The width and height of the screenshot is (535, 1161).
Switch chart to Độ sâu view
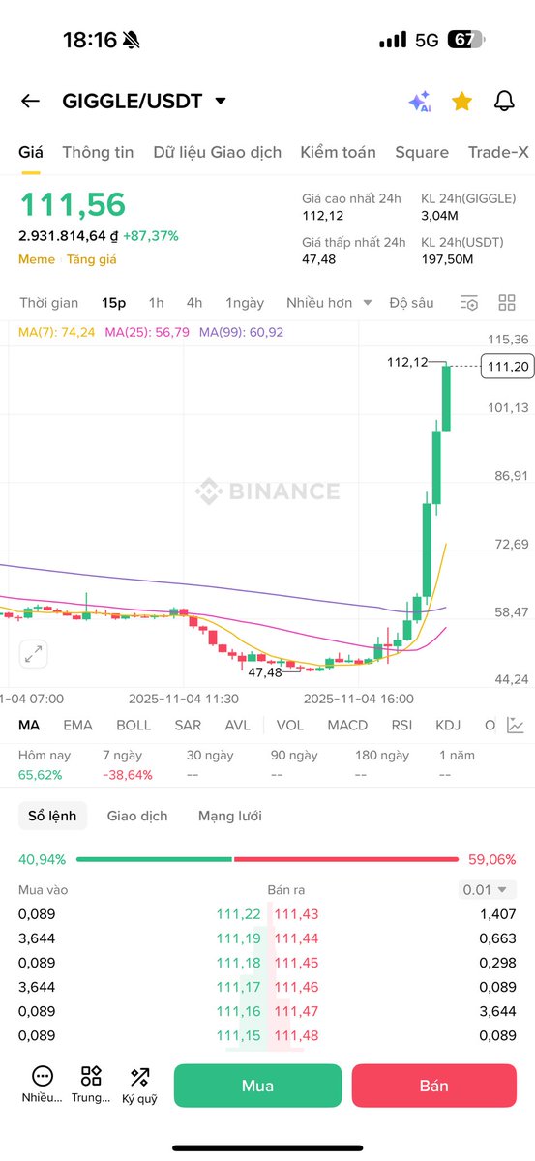point(411,303)
